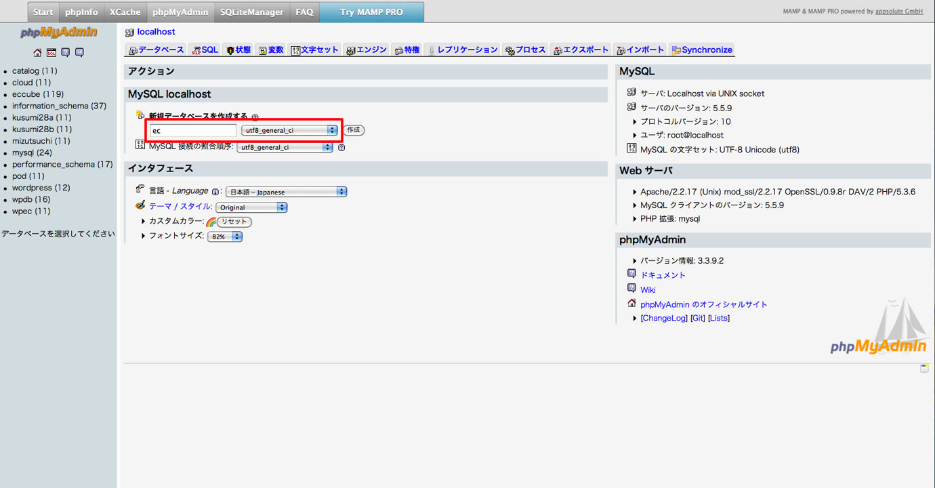Open phpMyAdmin documentation help icon in sidebar
Viewport: 935px width, 488px height.
coord(66,53)
